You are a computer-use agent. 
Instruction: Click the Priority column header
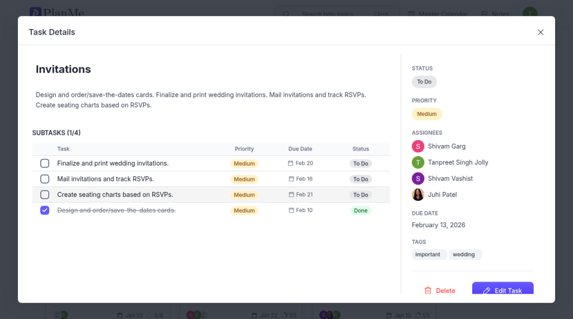(x=244, y=149)
